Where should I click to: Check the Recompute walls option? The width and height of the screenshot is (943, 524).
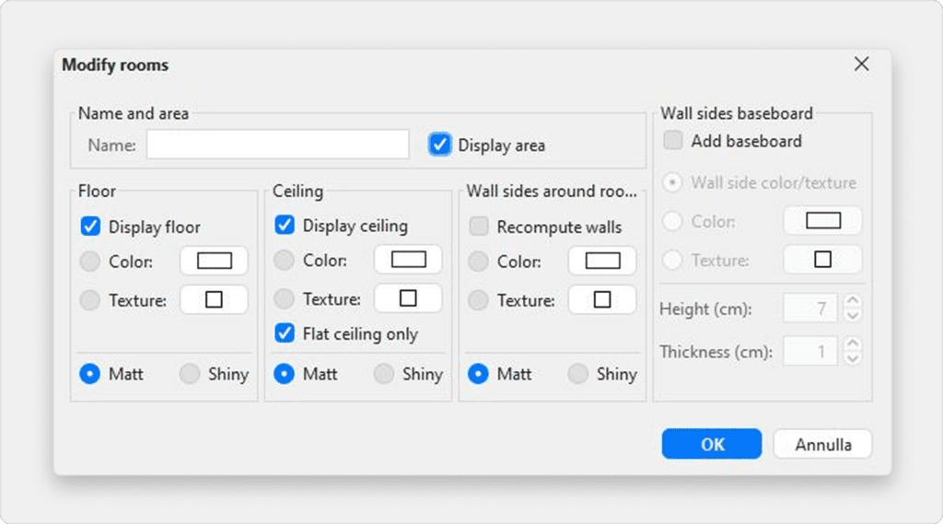tap(479, 227)
